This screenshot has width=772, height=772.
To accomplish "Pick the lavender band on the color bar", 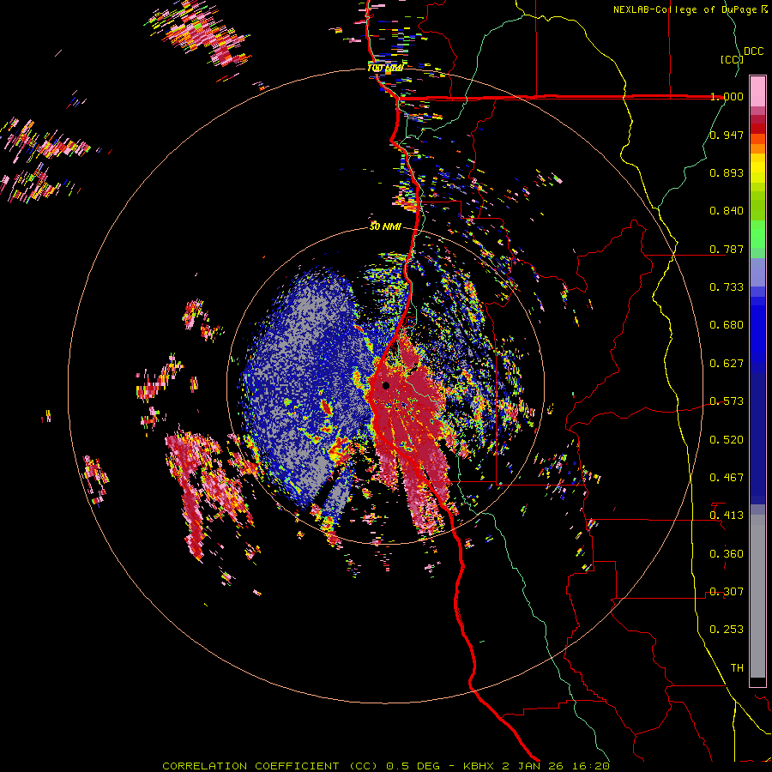I will tap(757, 272).
